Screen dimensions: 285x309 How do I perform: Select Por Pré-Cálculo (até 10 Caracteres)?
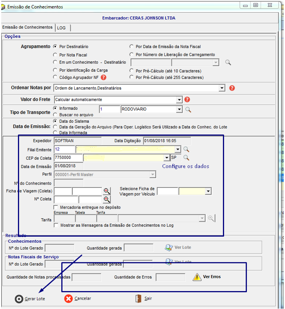tap(132, 71)
